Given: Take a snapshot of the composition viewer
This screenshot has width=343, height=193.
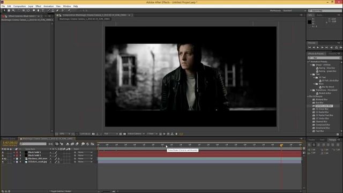Looking at the screenshot, I should pos(93,134).
